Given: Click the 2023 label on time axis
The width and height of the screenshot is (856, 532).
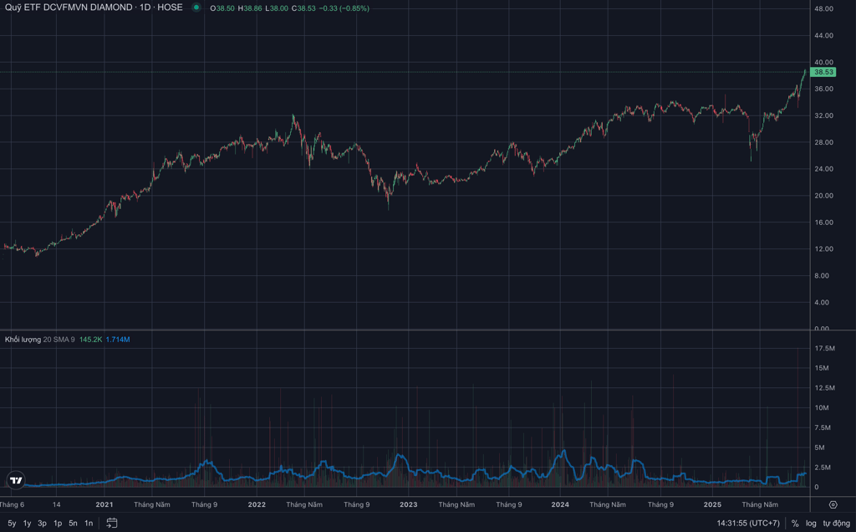Looking at the screenshot, I should pos(408,504).
